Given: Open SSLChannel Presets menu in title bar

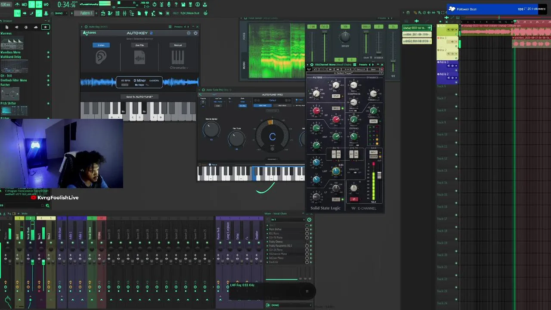Looking at the screenshot, I should [x=363, y=65].
